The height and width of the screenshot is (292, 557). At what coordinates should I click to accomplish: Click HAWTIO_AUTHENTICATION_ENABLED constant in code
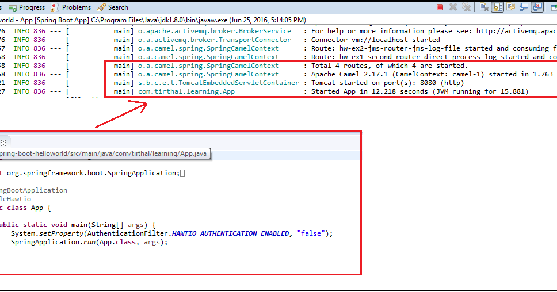(x=230, y=233)
